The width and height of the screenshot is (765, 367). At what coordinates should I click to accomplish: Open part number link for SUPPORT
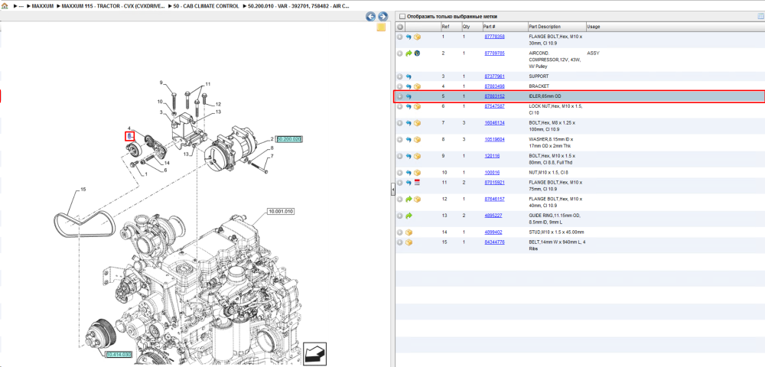tap(494, 76)
